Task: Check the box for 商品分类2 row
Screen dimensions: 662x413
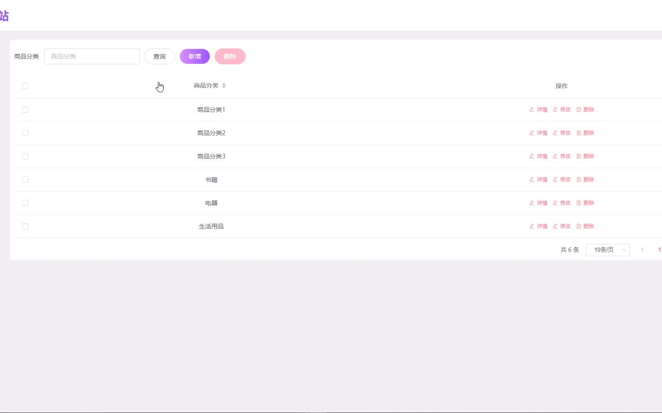Action: pyautogui.click(x=25, y=133)
